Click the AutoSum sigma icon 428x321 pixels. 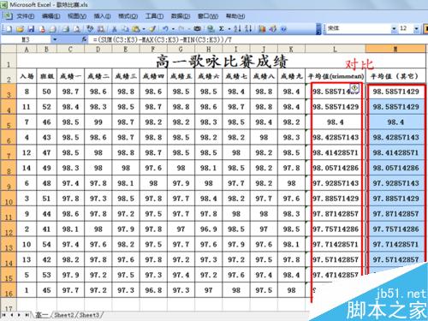(221, 29)
